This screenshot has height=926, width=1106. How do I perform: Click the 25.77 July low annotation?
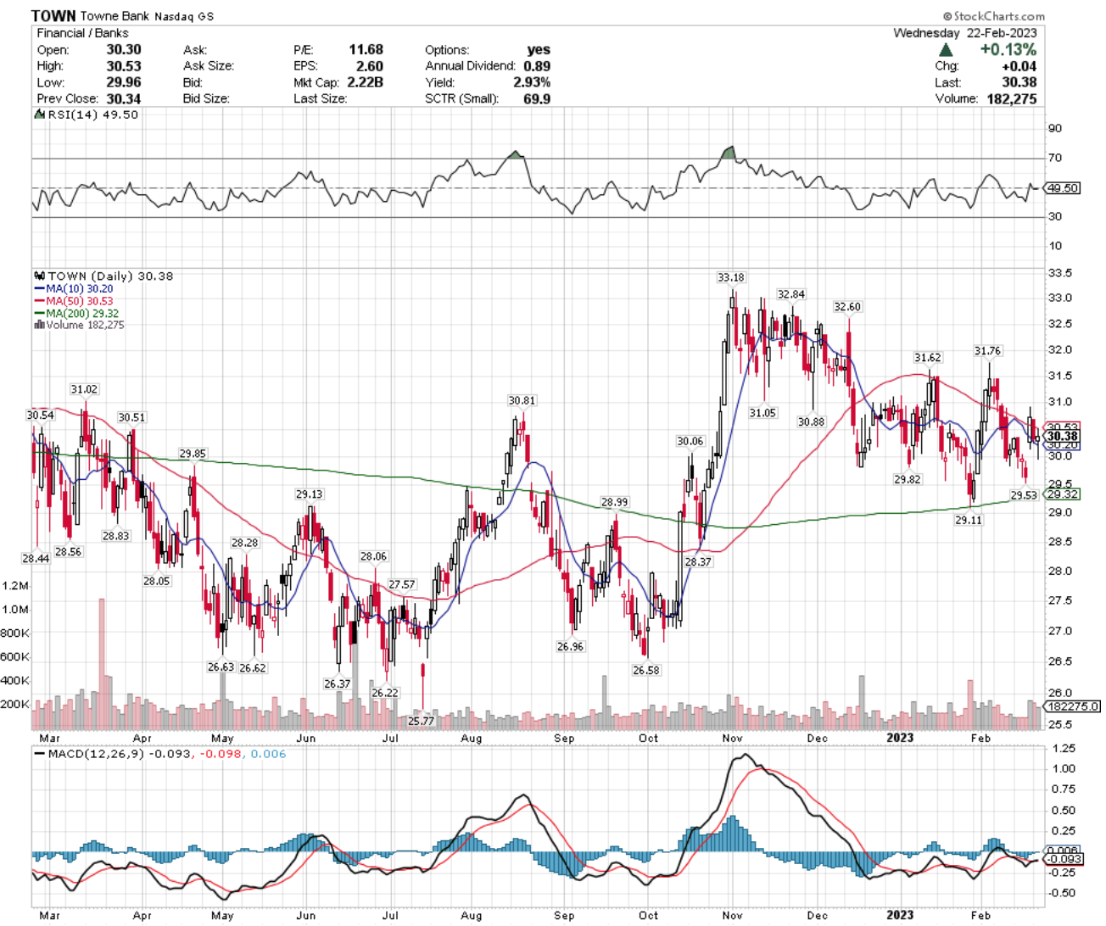click(421, 721)
